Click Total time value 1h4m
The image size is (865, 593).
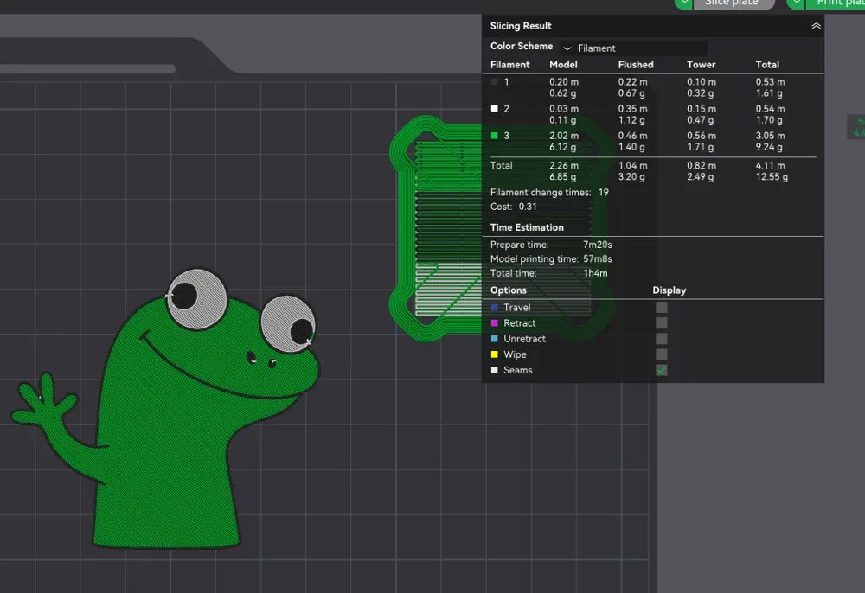pos(595,273)
